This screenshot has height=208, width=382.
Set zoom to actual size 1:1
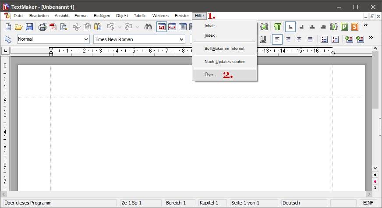162,27
